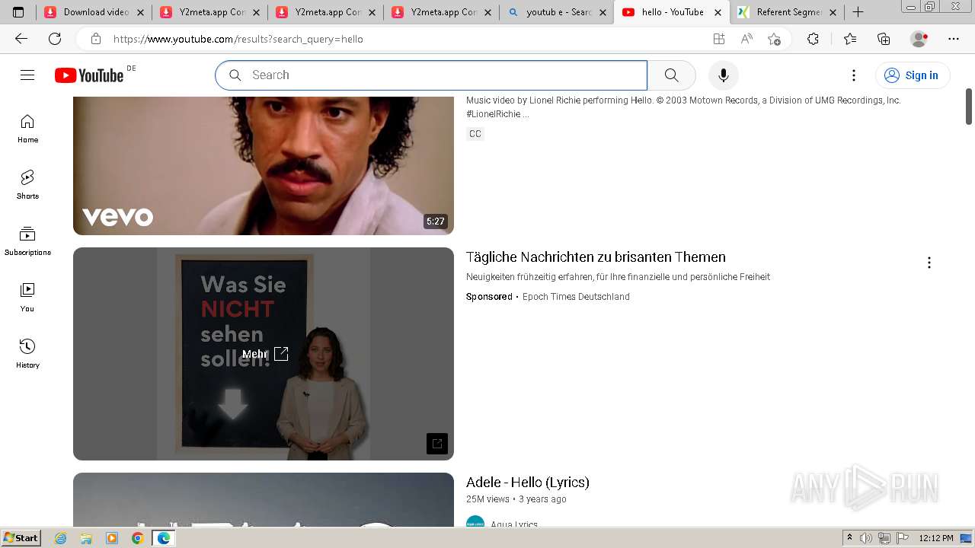Add this page to favorites
Viewport: 975px width, 548px height.
pos(775,39)
